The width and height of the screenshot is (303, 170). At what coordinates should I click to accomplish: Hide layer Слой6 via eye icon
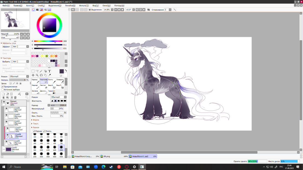point(6,108)
